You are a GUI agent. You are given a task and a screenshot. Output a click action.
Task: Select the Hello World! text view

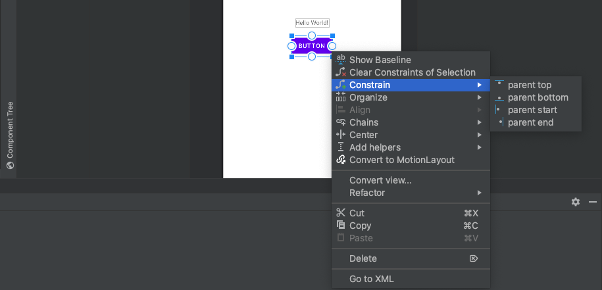coord(312,23)
